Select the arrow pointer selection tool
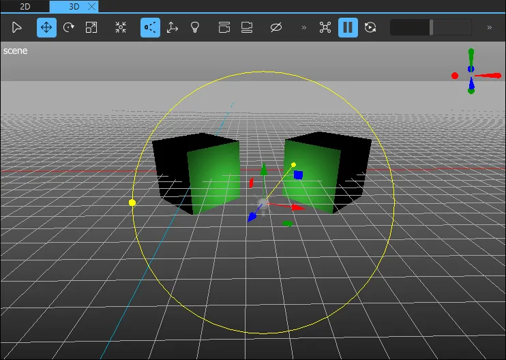506x360 pixels. coord(17,27)
